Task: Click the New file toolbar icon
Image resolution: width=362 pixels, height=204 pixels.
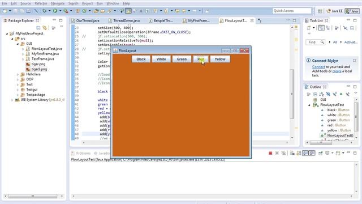Action: pos(5,11)
